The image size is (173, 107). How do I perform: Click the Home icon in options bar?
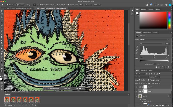[3, 5]
